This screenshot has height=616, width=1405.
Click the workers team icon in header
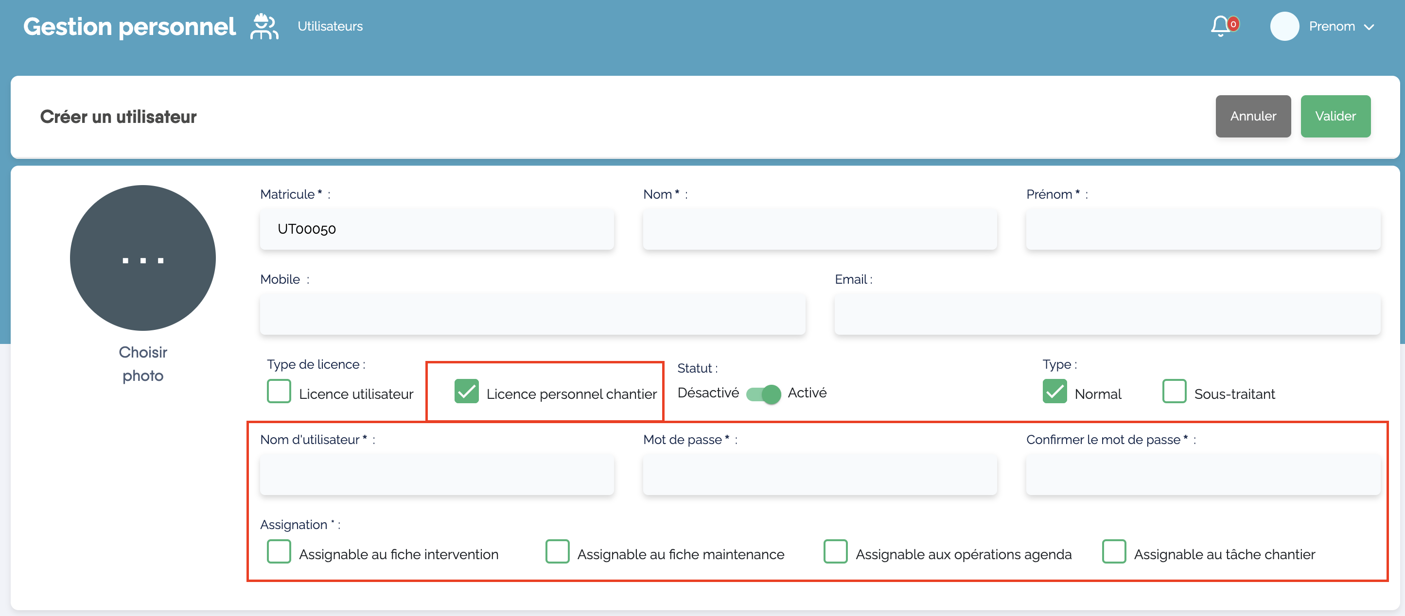coord(264,26)
